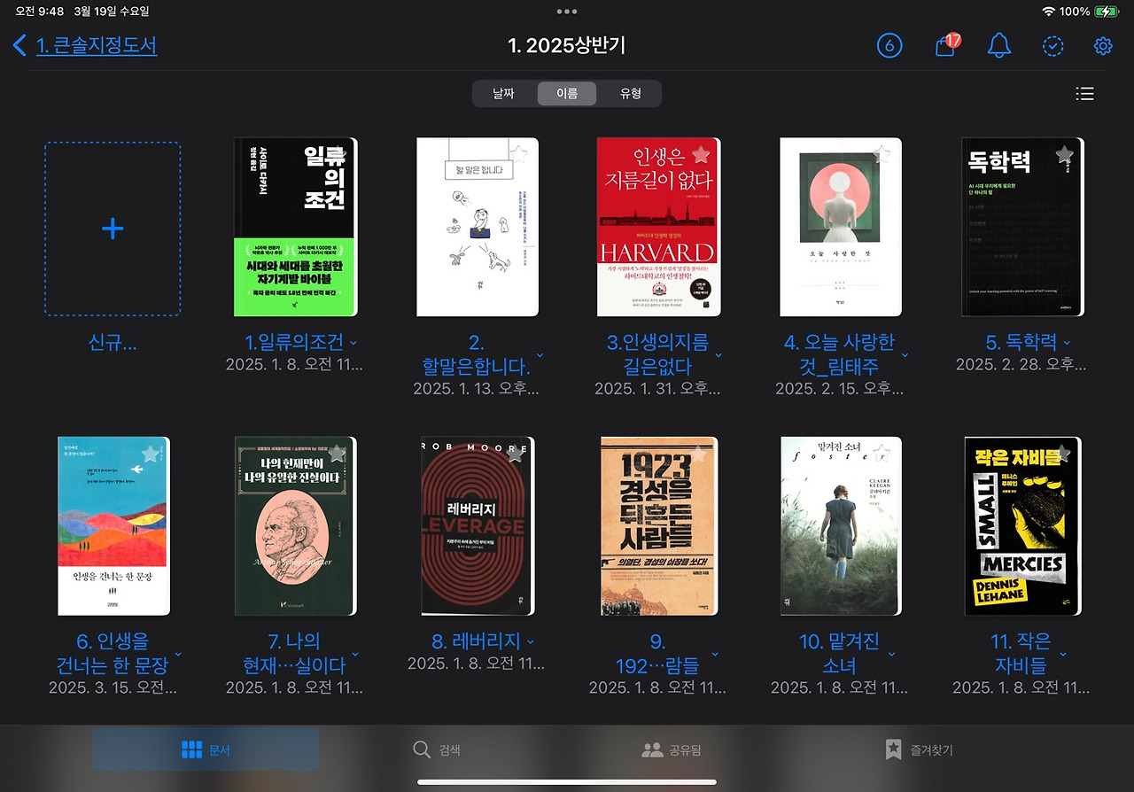1134x792 pixels.
Task: Tap the 3.인생의지름길은없다 title
Action: (657, 354)
